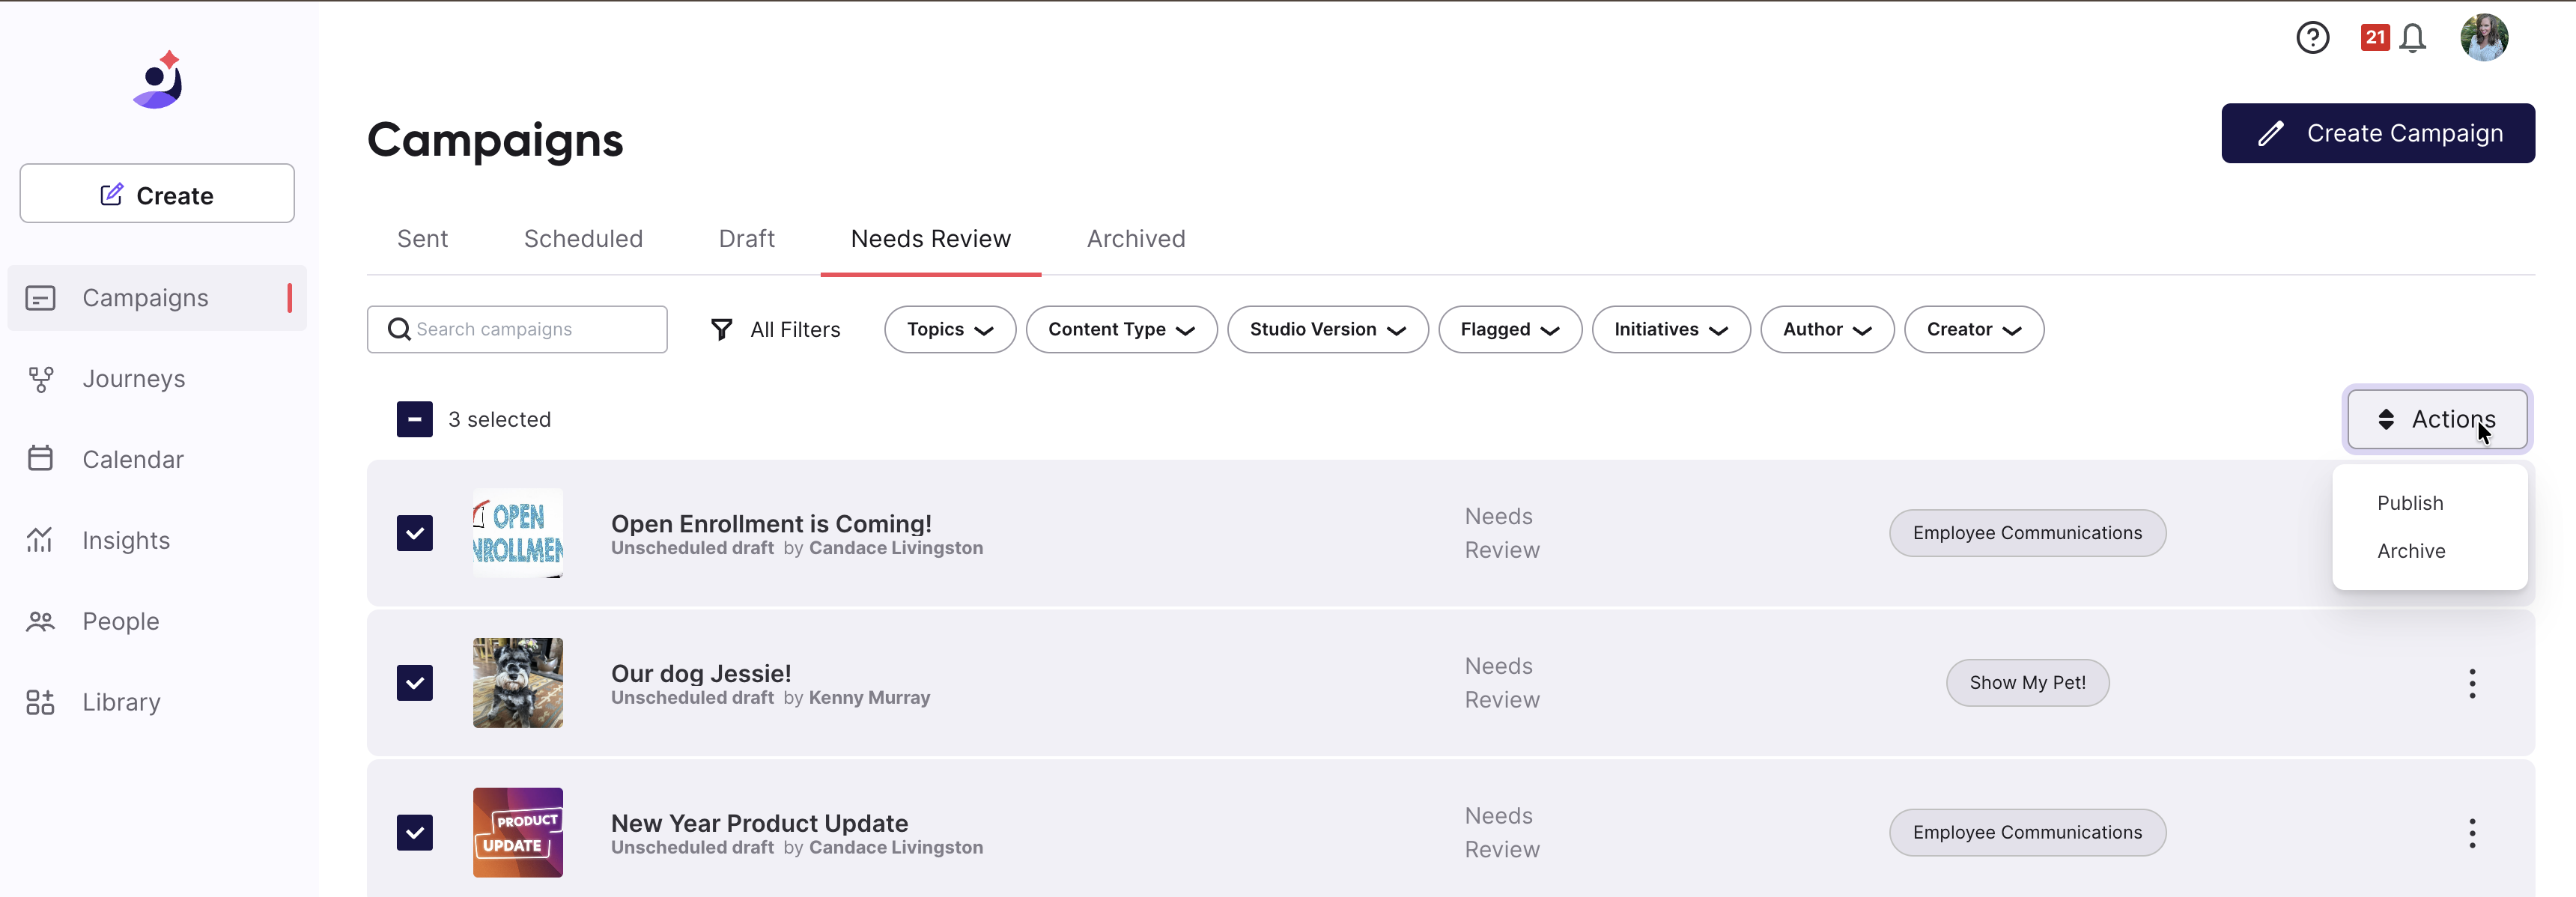Click the app logo in sidebar
This screenshot has width=2576, height=897.
(158, 80)
